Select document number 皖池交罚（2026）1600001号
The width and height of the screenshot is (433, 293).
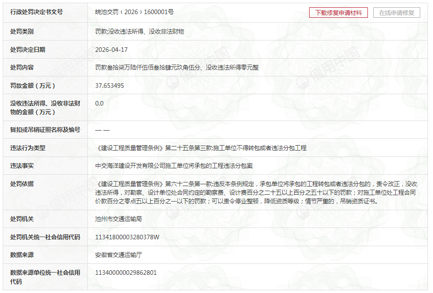coord(134,12)
